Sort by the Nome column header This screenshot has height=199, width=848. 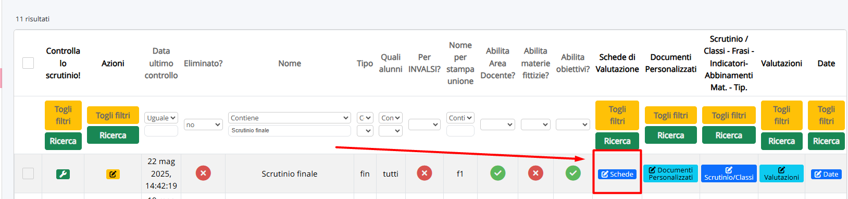(290, 63)
